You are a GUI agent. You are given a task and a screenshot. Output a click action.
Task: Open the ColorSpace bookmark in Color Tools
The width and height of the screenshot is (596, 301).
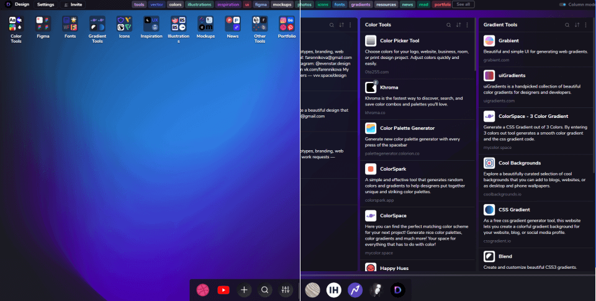[417, 233]
